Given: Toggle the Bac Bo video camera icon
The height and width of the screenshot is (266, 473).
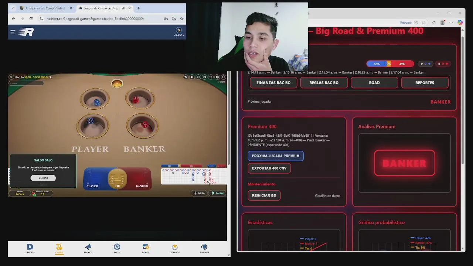Looking at the screenshot, I should tap(192, 77).
